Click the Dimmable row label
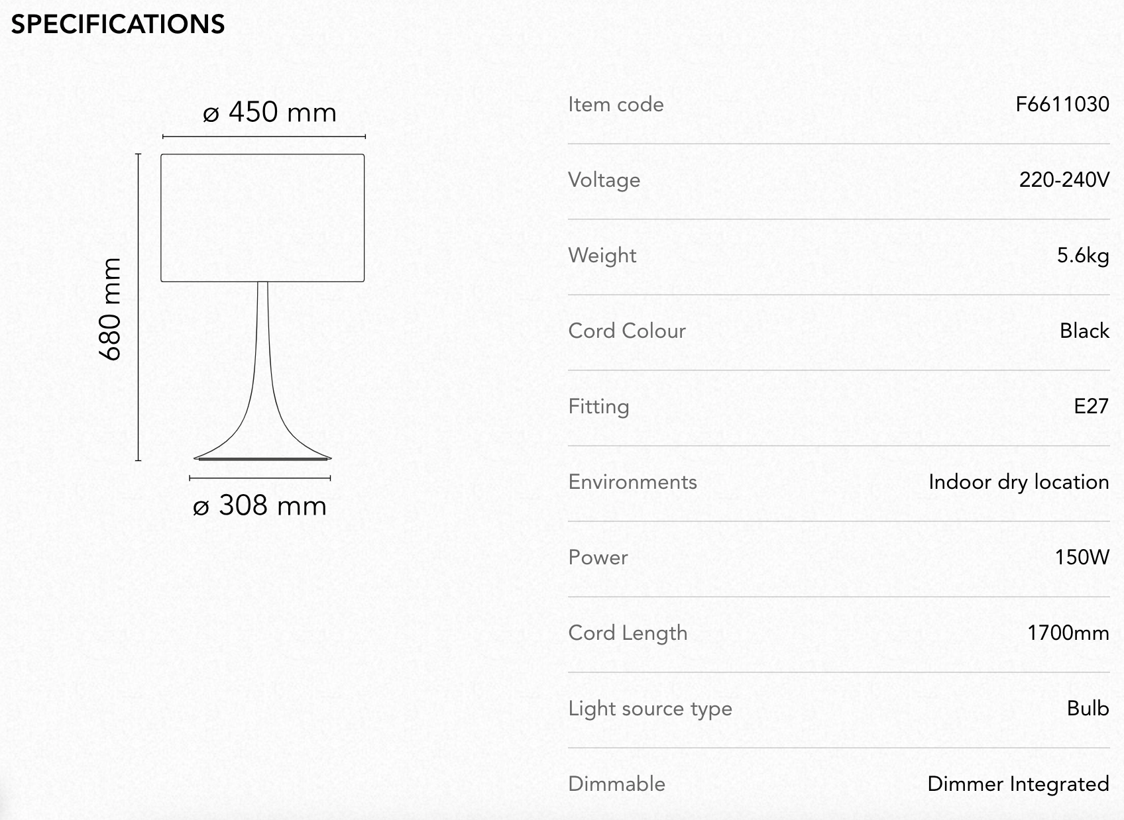 point(616,784)
